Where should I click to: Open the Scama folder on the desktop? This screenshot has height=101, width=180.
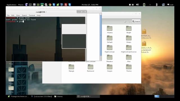[x=11, y=70]
